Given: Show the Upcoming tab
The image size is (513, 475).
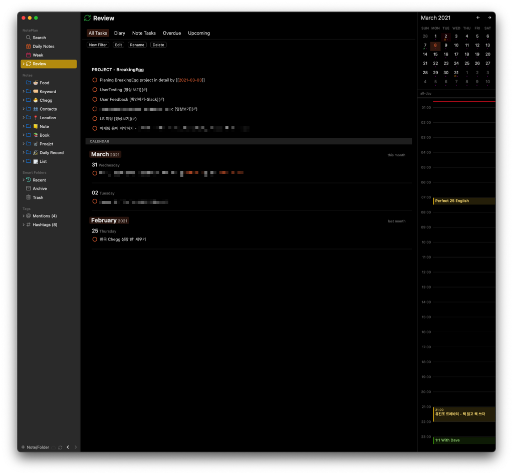Looking at the screenshot, I should pyautogui.click(x=199, y=33).
